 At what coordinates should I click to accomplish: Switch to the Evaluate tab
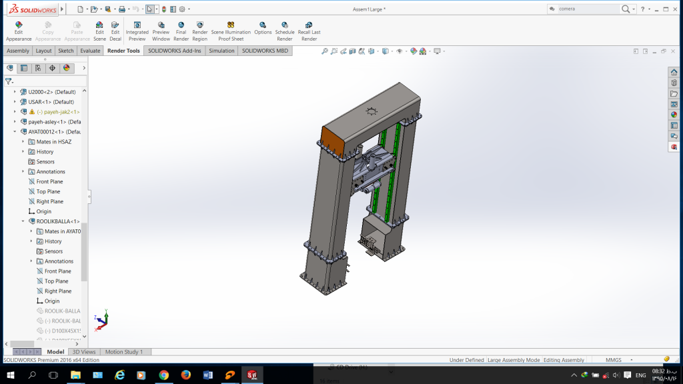coord(90,51)
